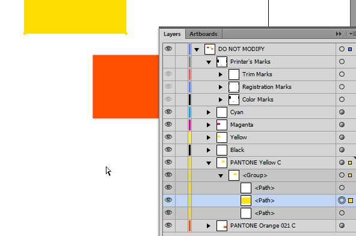Collapse panel using double-arrow icon
356x236 pixels.
click(x=339, y=34)
